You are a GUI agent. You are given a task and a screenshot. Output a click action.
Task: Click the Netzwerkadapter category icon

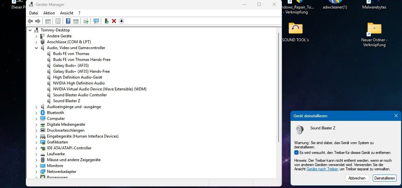pyautogui.click(x=43, y=172)
